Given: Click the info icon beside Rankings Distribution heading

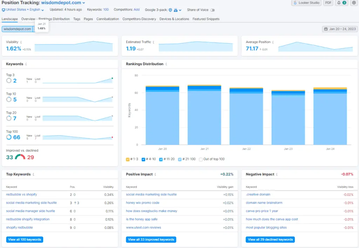Looking at the screenshot, I should point(166,64).
